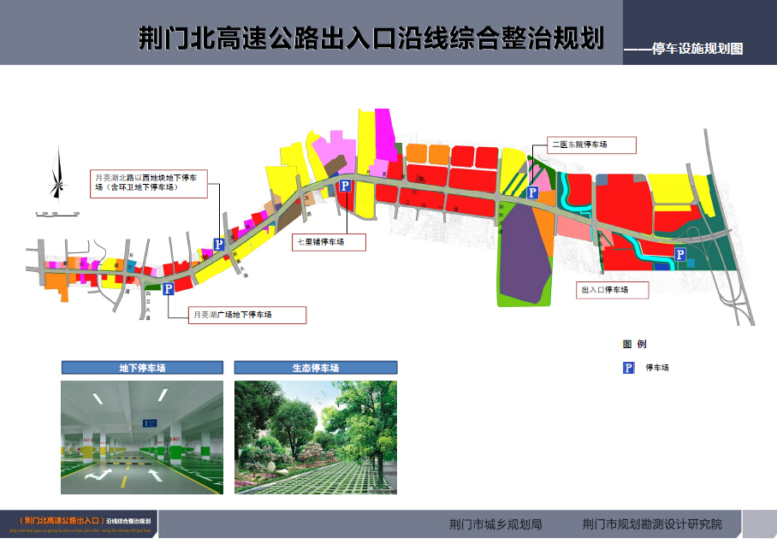Viewport: 777px width, 550px height.
Task: Select the 地下停车场 blue header tab
Action: point(142,368)
